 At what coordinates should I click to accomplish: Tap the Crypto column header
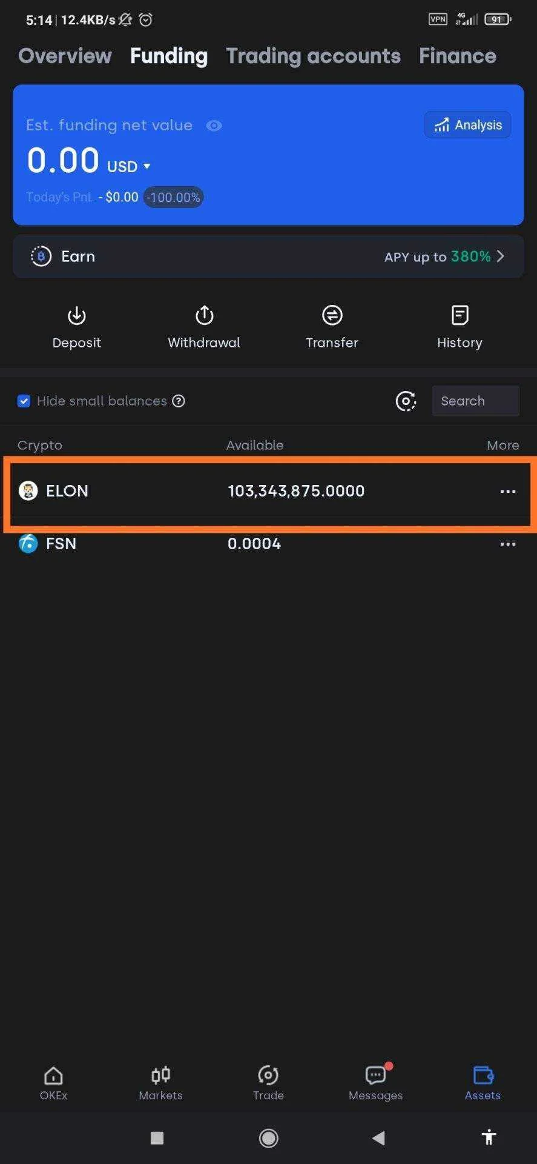(x=40, y=445)
